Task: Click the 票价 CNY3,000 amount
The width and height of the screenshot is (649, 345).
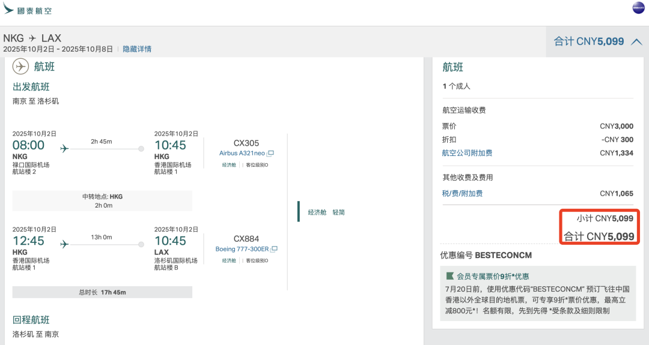Action: coord(617,127)
